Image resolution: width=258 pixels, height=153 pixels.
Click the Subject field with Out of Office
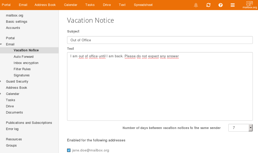pos(160,40)
